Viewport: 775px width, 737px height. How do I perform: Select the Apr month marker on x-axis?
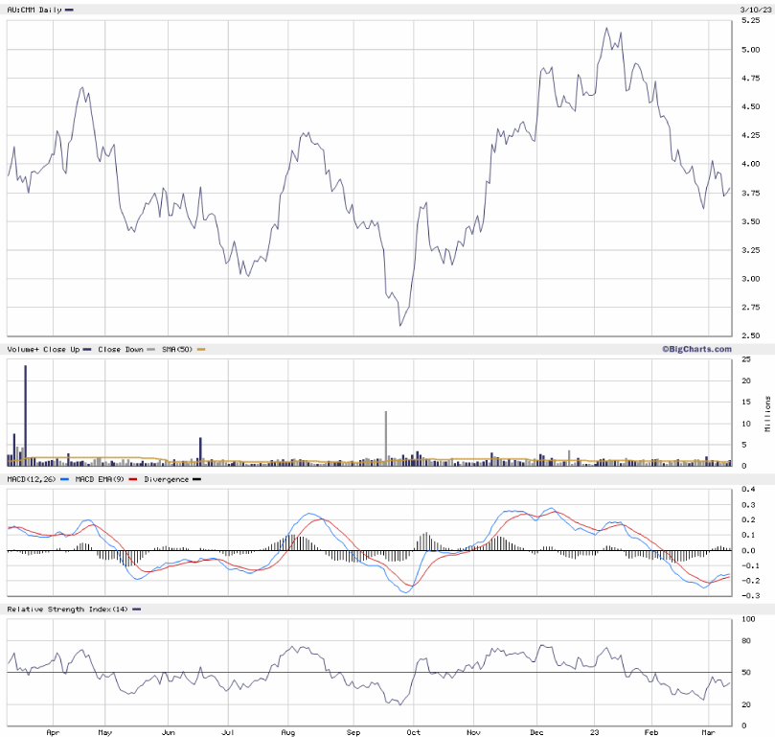coord(51,730)
